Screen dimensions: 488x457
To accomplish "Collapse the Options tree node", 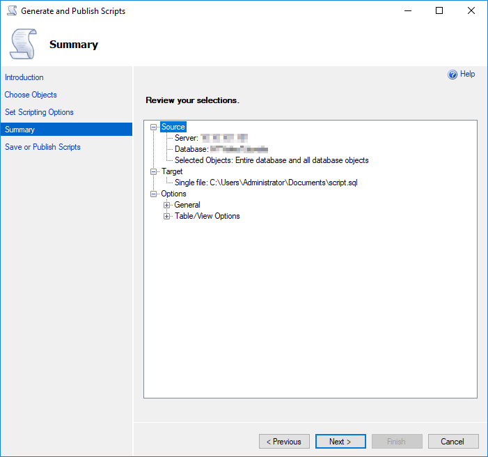I will pos(153,194).
